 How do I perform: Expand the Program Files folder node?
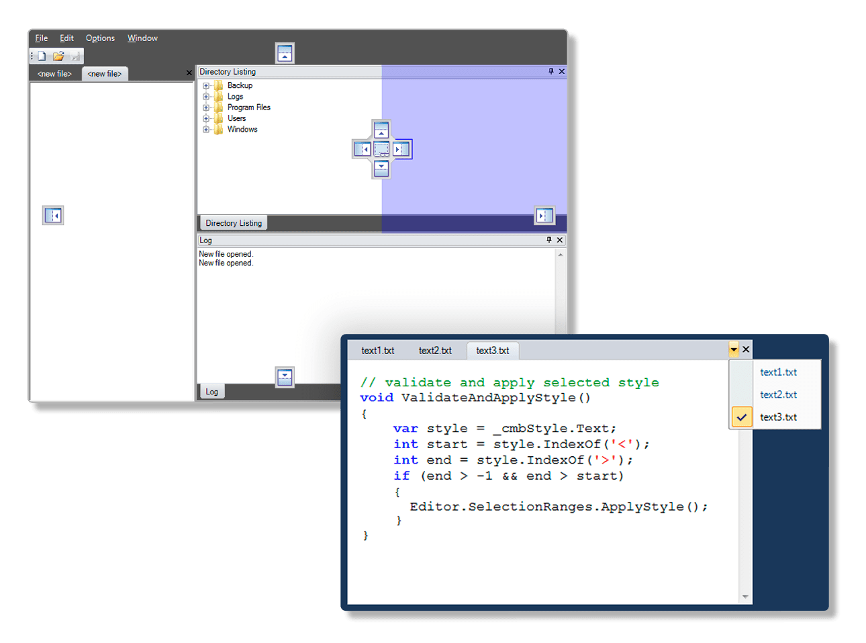pyautogui.click(x=207, y=107)
